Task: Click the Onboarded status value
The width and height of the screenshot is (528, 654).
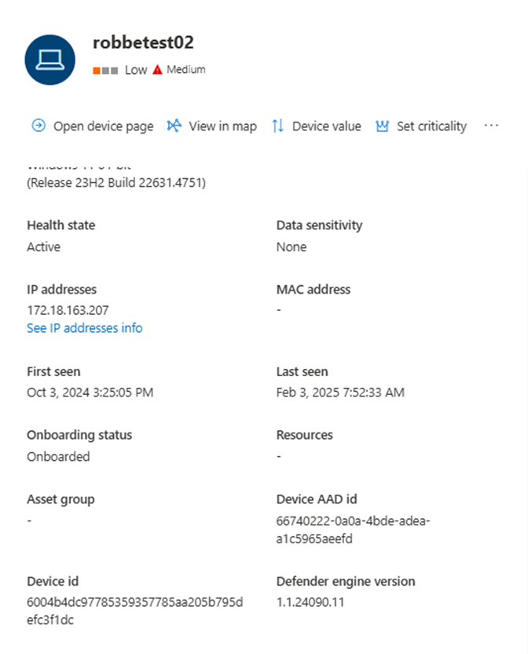Action: pyautogui.click(x=58, y=456)
